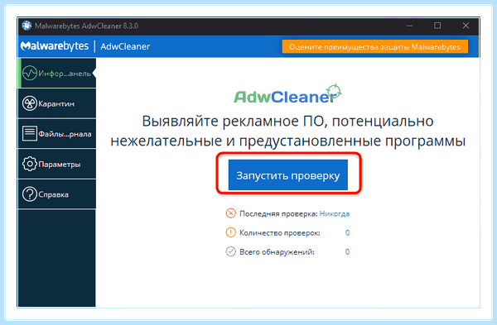Viewport: 497px width, 325px height.
Task: Click the Всего обнаружений label
Action: click(x=277, y=252)
